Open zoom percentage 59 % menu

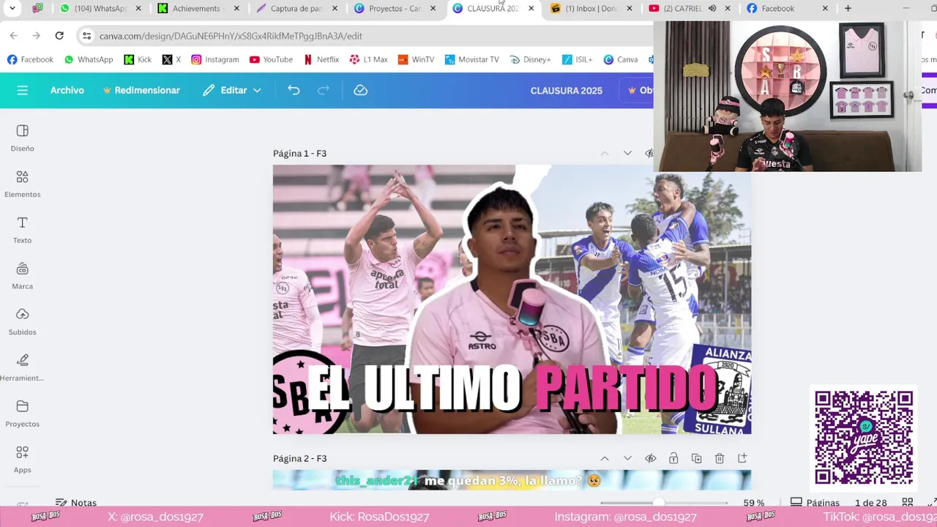(754, 503)
